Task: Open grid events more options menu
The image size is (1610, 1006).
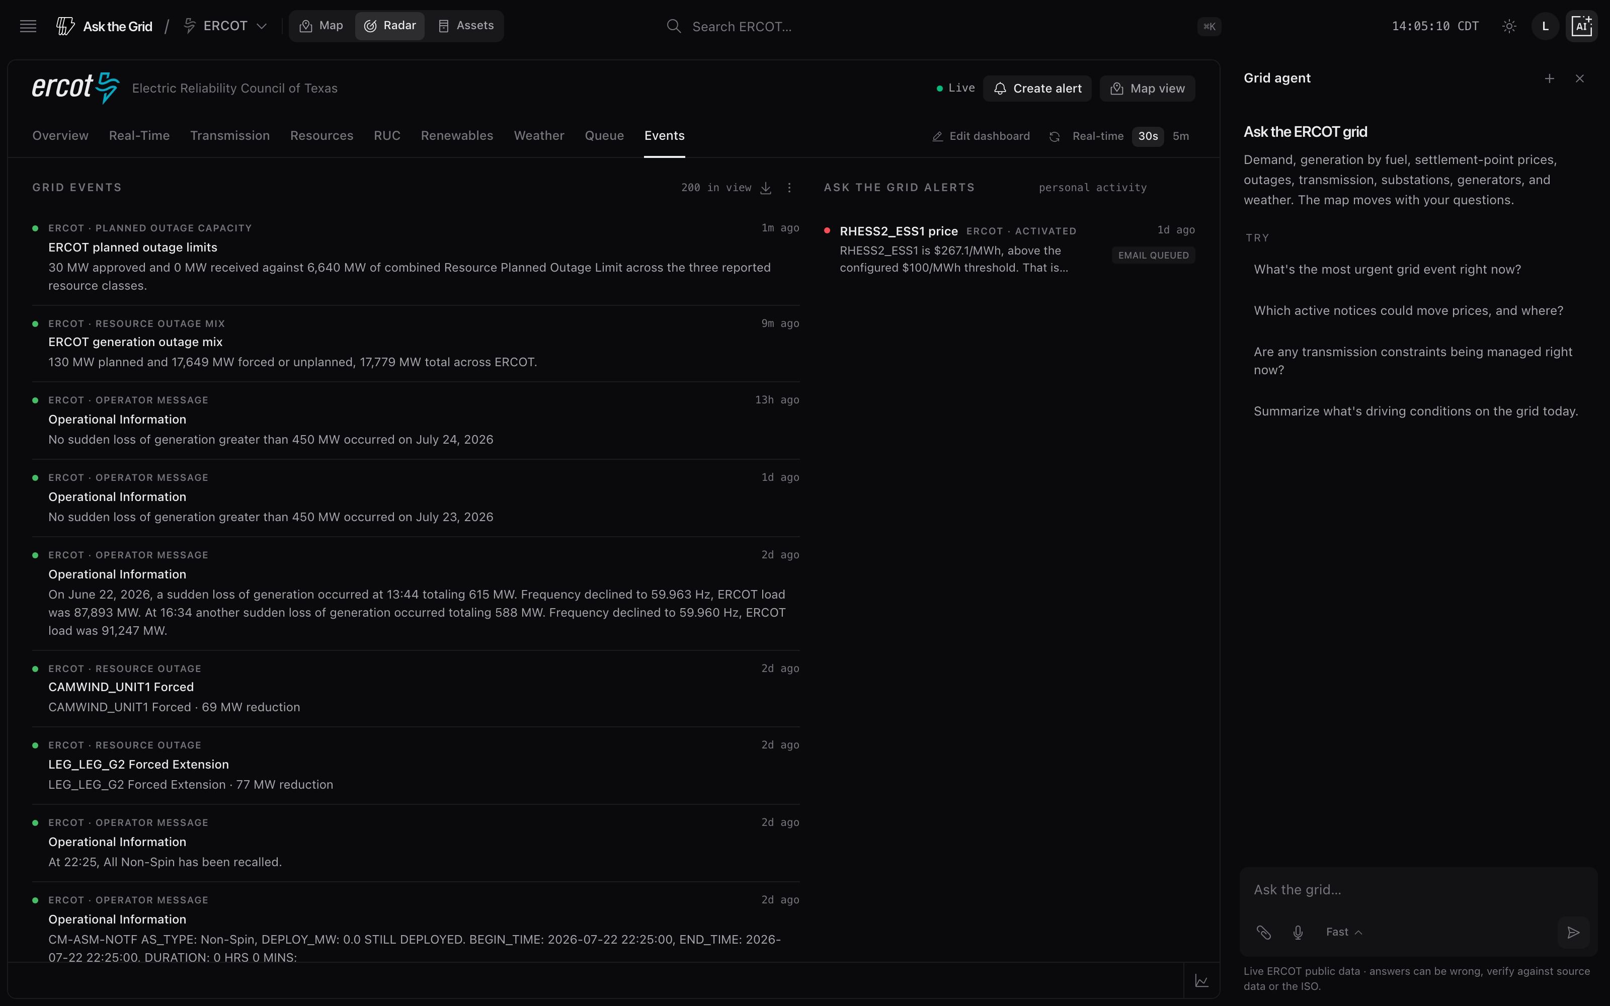Action: pyautogui.click(x=789, y=188)
